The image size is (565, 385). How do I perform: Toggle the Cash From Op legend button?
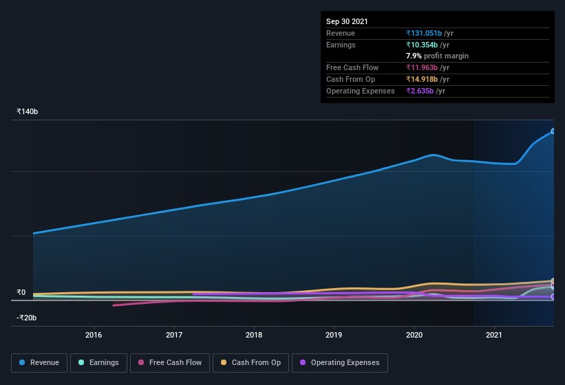click(x=250, y=363)
